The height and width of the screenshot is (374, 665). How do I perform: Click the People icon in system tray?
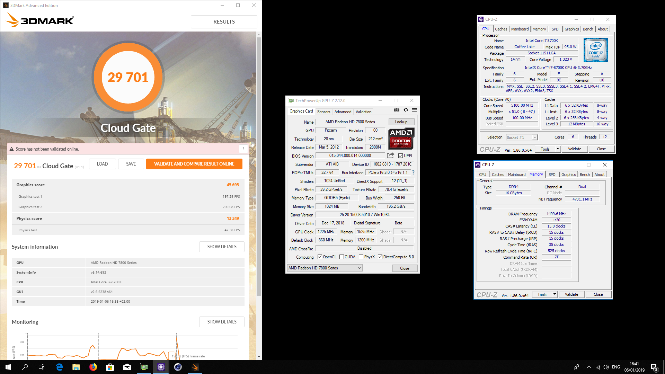pyautogui.click(x=577, y=367)
